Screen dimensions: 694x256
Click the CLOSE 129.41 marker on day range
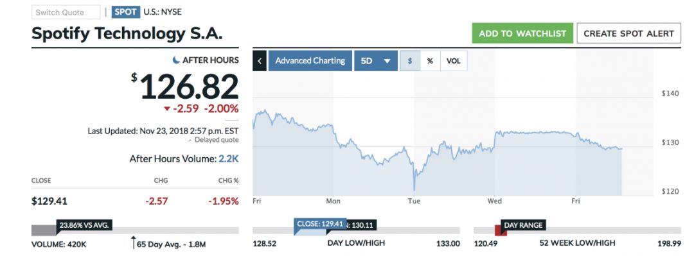[x=319, y=224]
